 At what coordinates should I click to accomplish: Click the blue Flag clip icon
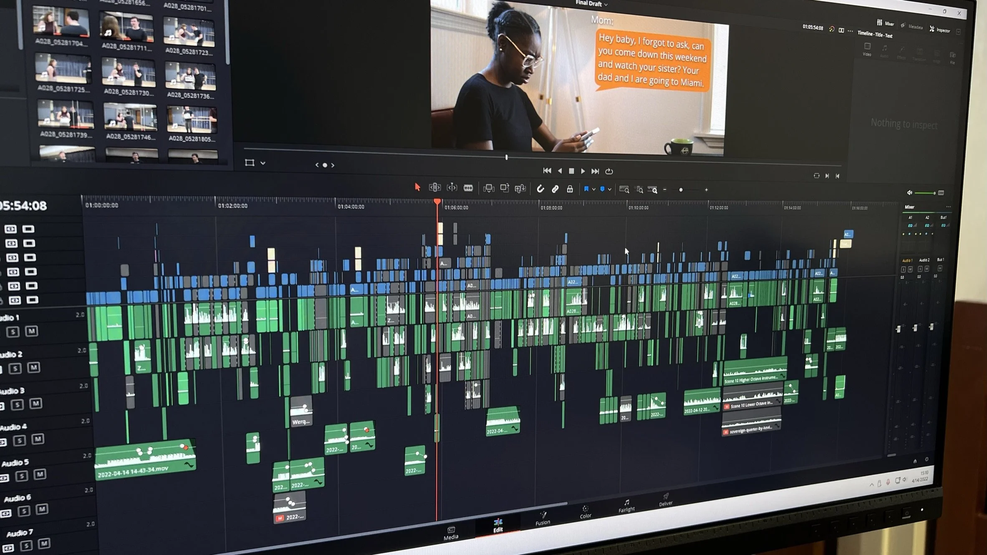coord(586,189)
